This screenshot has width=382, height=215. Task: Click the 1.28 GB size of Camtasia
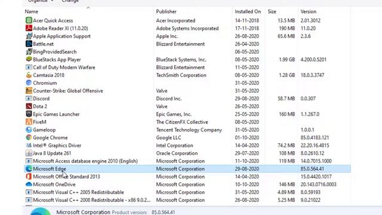286,75
